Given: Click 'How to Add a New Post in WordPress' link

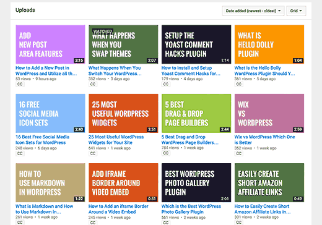Looking at the screenshot, I should tap(46, 70).
